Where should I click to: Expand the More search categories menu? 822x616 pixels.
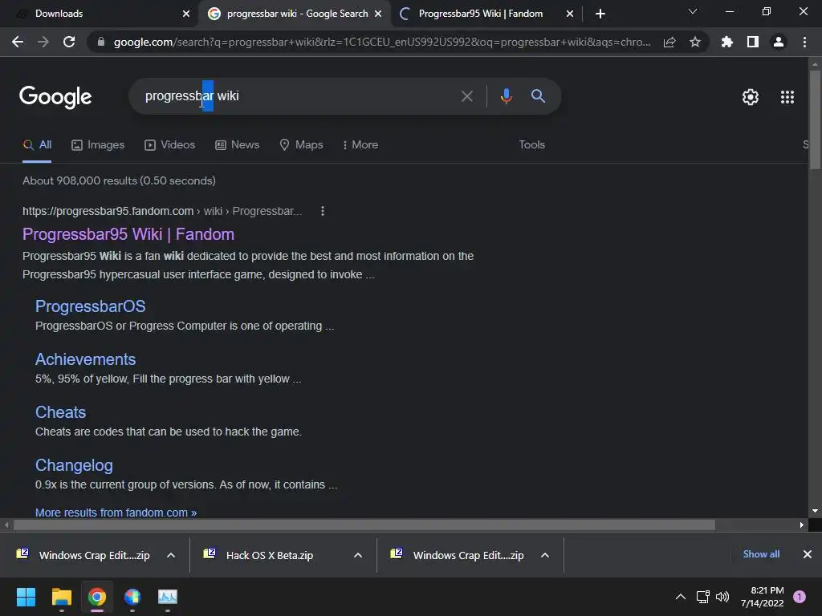[360, 145]
